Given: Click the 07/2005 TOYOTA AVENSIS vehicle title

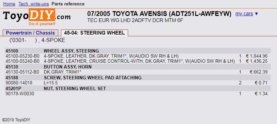Looking at the screenshot, I should pyautogui.click(x=159, y=14).
